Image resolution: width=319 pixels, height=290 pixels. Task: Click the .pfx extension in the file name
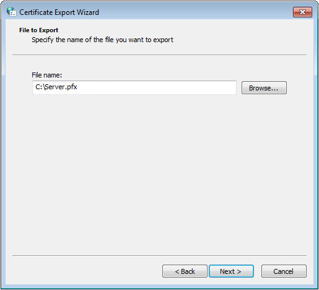coord(71,87)
